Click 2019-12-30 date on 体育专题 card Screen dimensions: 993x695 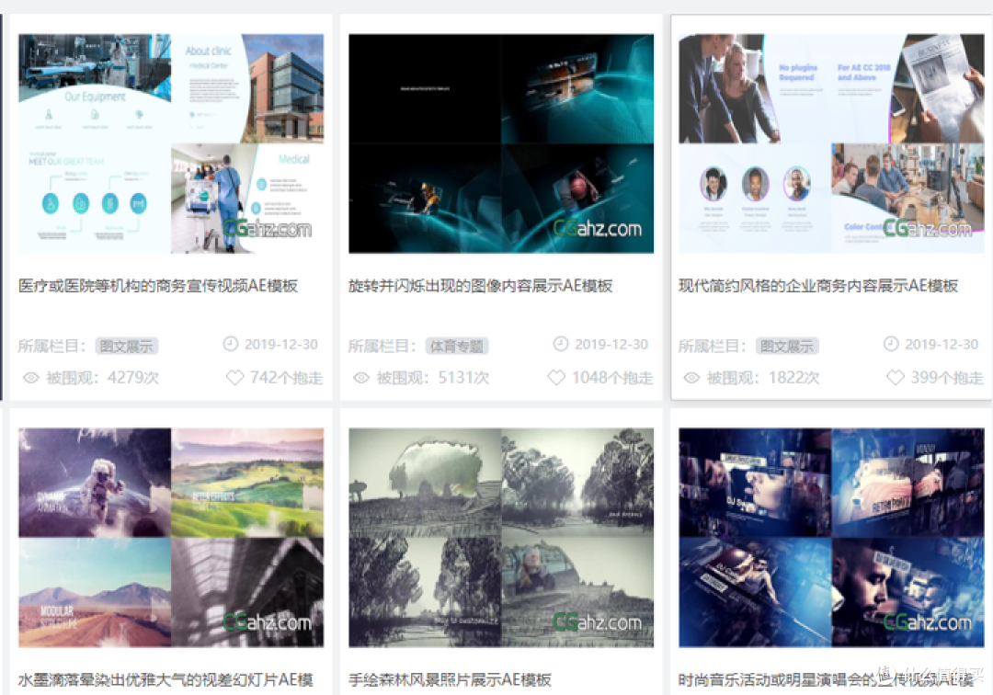tap(611, 345)
